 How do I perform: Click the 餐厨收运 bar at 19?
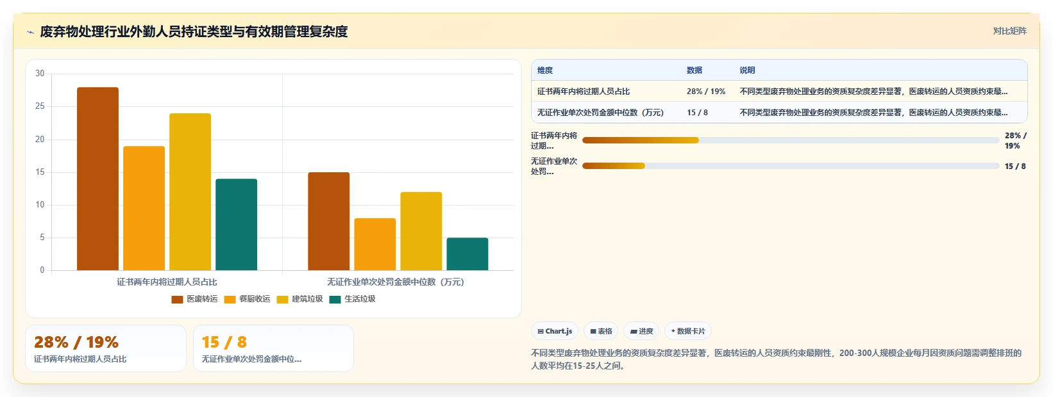pyautogui.click(x=144, y=208)
